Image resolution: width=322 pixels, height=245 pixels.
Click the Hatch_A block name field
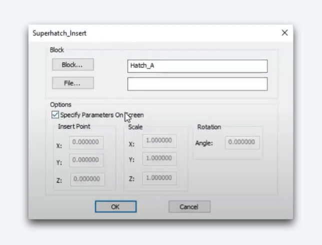197,66
